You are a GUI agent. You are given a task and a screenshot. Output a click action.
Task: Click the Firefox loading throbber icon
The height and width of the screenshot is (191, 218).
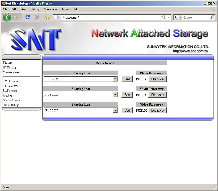click(213, 9)
